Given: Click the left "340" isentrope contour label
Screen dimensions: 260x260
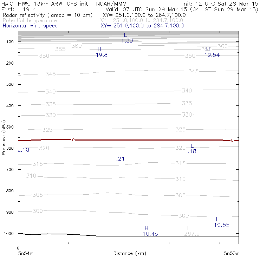Looking at the screenshot, I should (51, 92).
